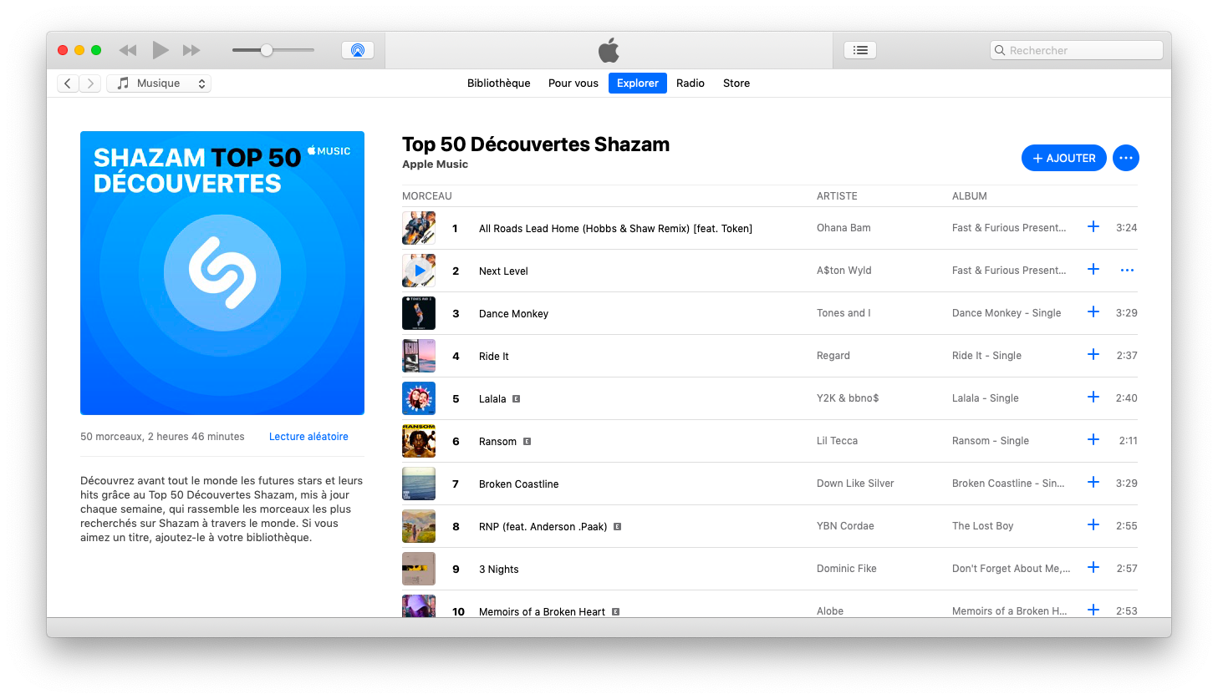The image size is (1218, 699).
Task: Add Lalala with plus icon
Action: point(1093,398)
